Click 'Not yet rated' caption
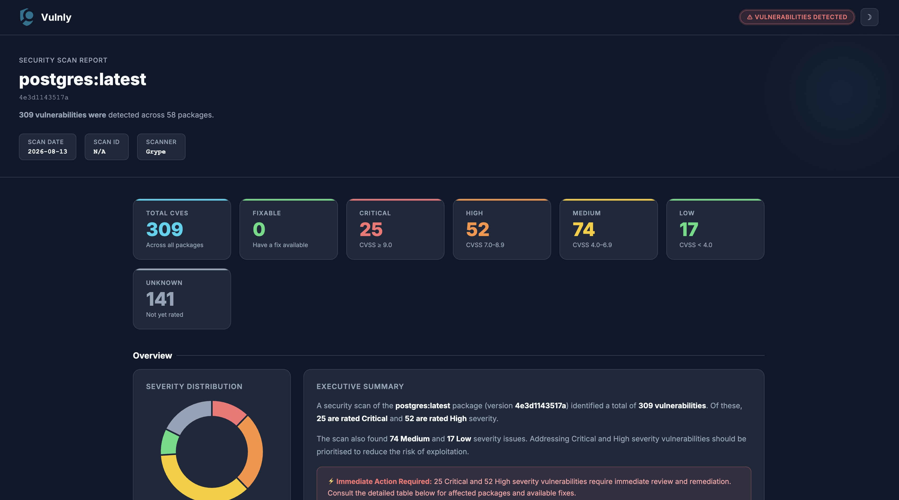899x500 pixels. pos(164,315)
